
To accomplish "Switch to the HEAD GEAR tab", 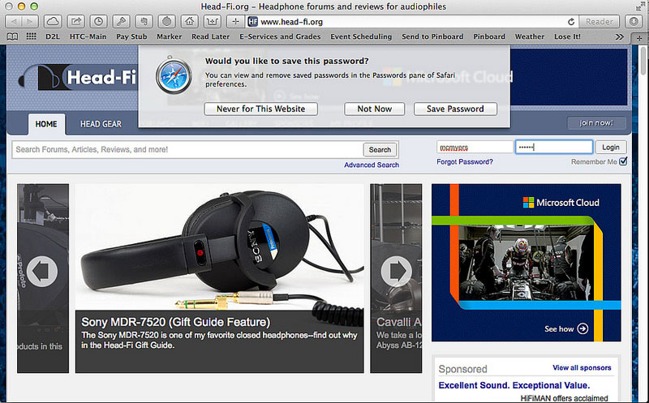I will click(x=101, y=124).
